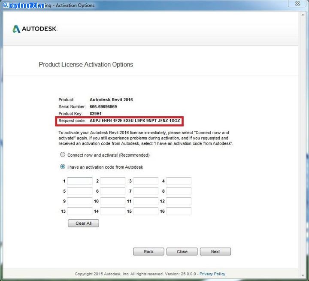
Task: Go Back to previous step
Action: pos(148,251)
